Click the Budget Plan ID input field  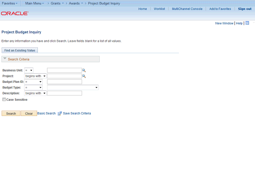click(65, 82)
